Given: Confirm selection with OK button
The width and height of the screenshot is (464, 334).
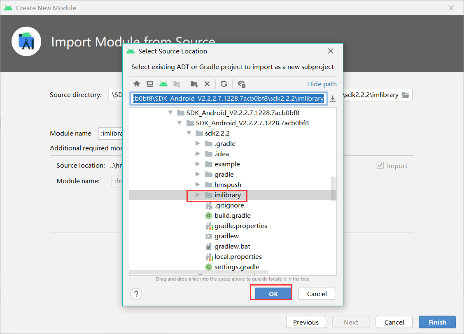Looking at the screenshot, I should [x=273, y=294].
